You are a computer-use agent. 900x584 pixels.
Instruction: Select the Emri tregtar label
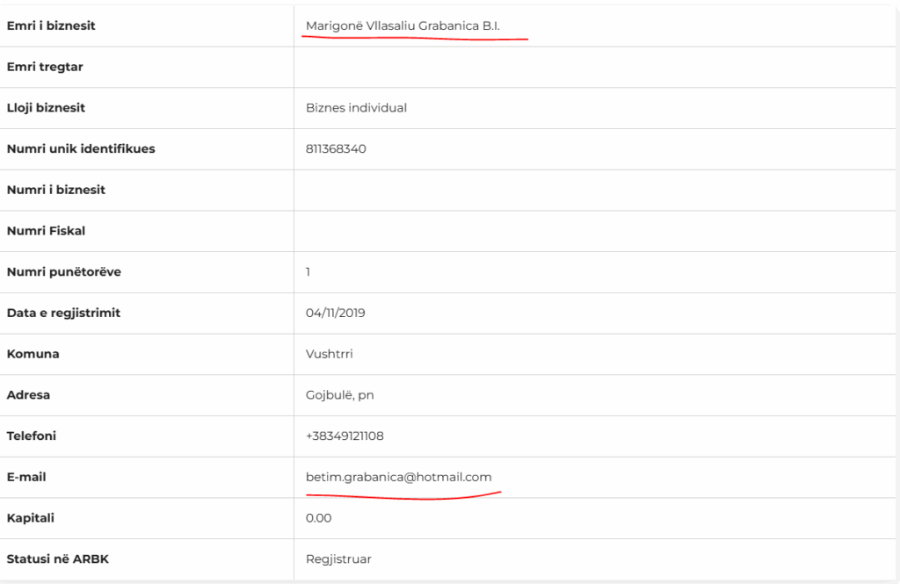click(45, 67)
